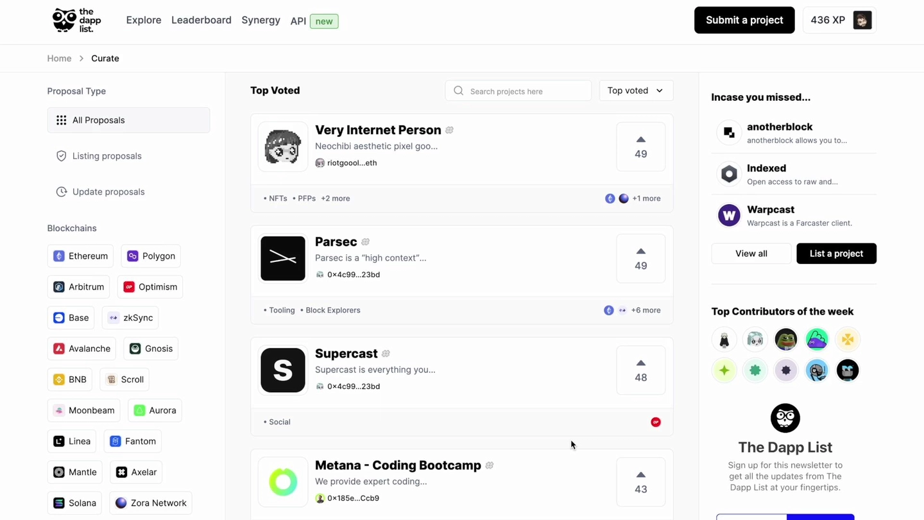Choose the Scroll chain filter
Viewport: 924px width, 520px height.
tap(124, 379)
